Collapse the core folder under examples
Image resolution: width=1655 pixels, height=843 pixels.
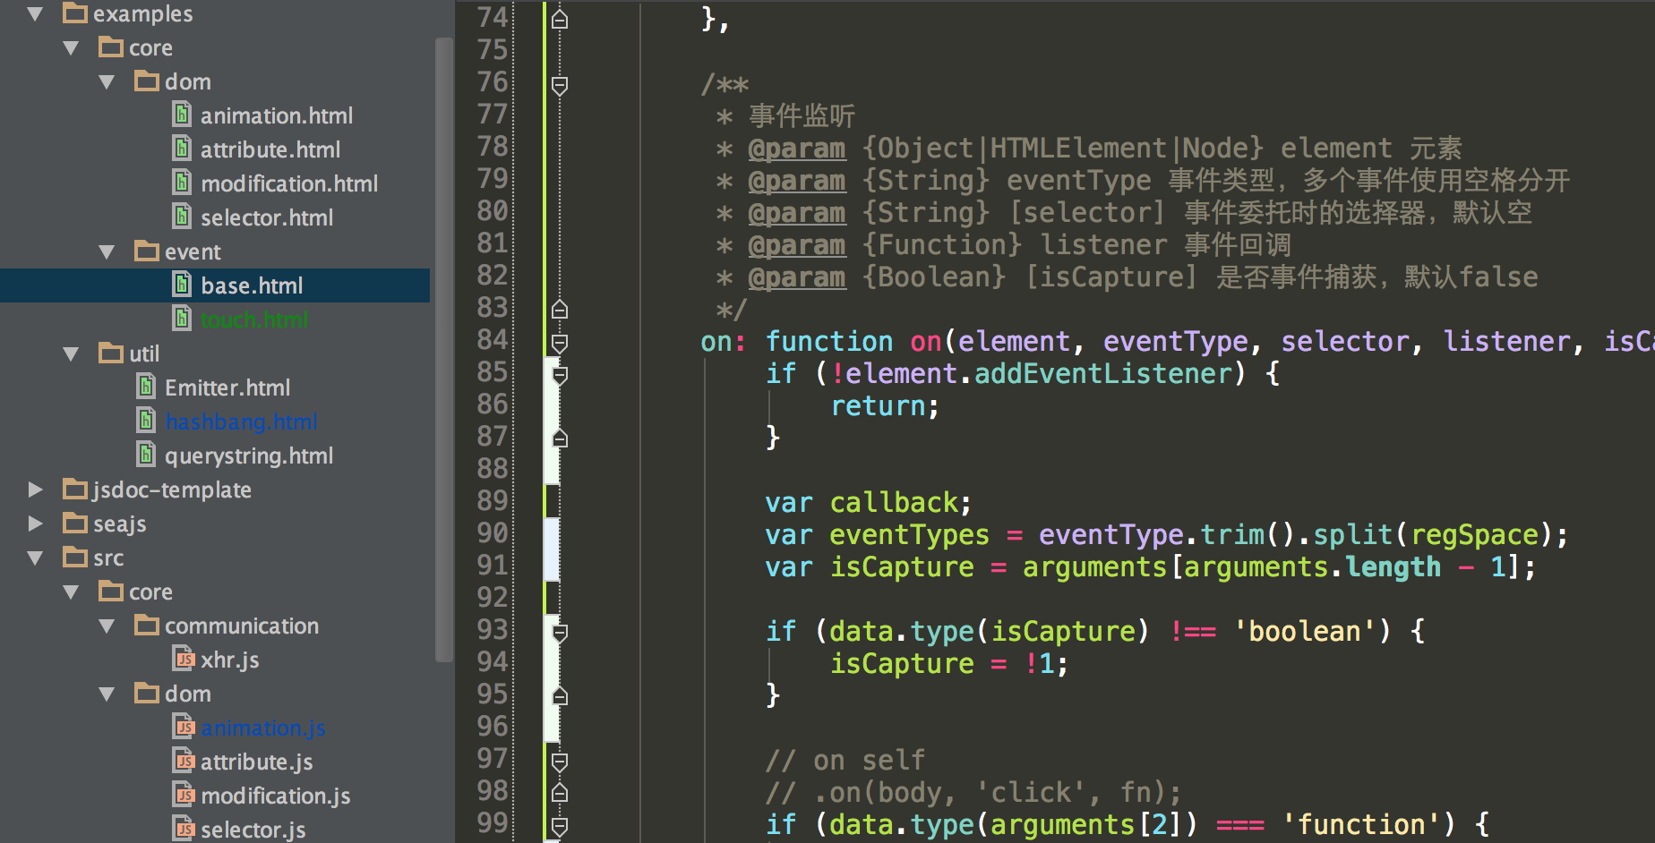click(71, 47)
